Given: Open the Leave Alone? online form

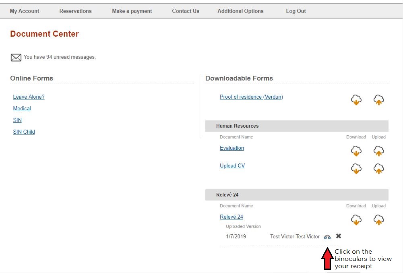Looking at the screenshot, I should click(29, 97).
